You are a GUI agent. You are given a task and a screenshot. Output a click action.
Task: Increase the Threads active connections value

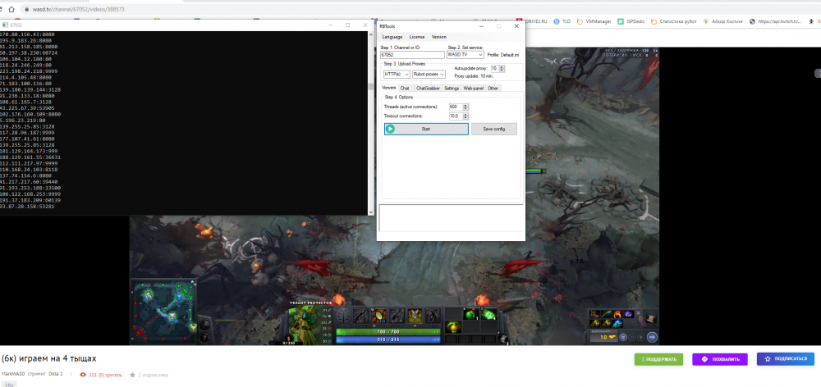tap(466, 105)
